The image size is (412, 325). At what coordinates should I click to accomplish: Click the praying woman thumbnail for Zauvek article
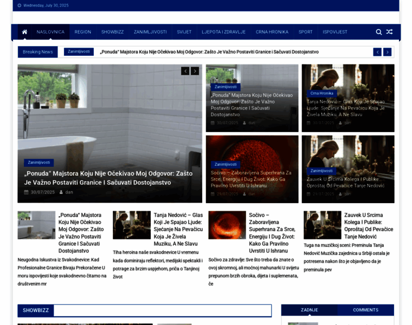322,225
